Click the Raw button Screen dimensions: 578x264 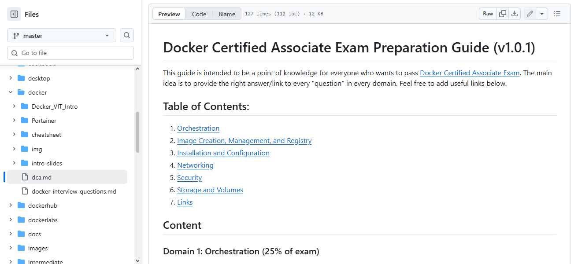tap(488, 14)
